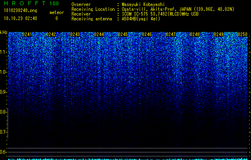Click the meteor count value 0

(x=57, y=18)
